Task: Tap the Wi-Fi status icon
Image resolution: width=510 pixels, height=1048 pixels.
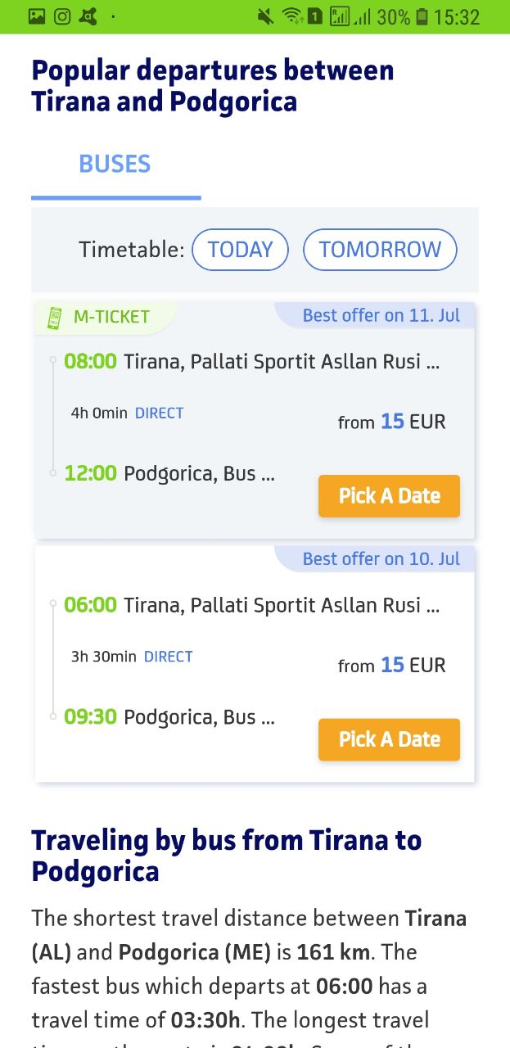Action: coord(292,16)
